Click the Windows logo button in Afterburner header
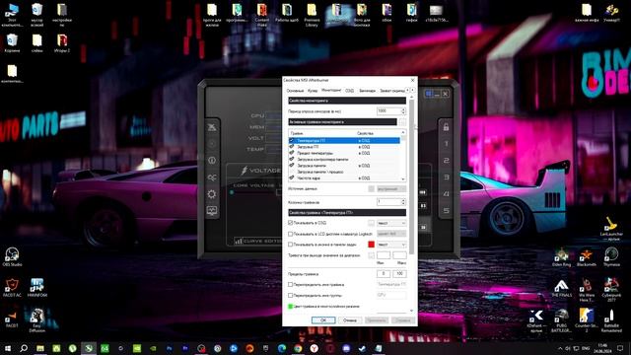This screenshot has height=355, width=631. tap(429, 94)
